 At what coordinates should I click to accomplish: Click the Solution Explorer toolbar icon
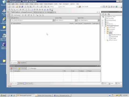pyautogui.click(x=104, y=7)
